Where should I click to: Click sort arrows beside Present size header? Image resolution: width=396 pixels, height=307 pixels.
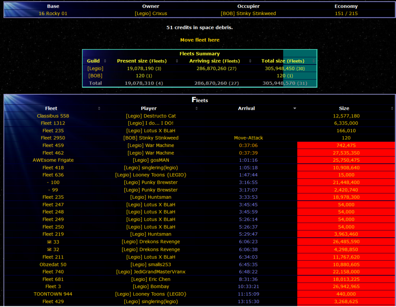(177, 61)
